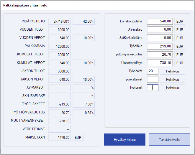The height and width of the screenshot is (155, 195).
Task: Click the Työeläke amount field
Action: [160, 46]
